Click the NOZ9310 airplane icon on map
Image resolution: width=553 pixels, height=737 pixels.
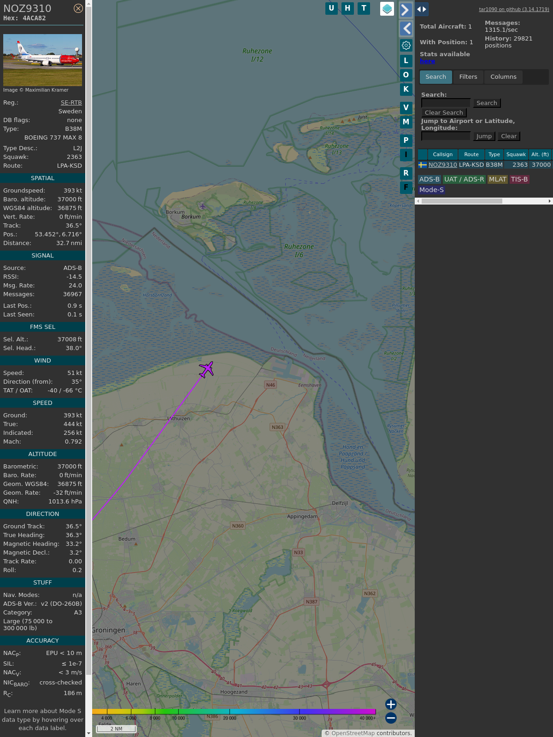pos(206,369)
